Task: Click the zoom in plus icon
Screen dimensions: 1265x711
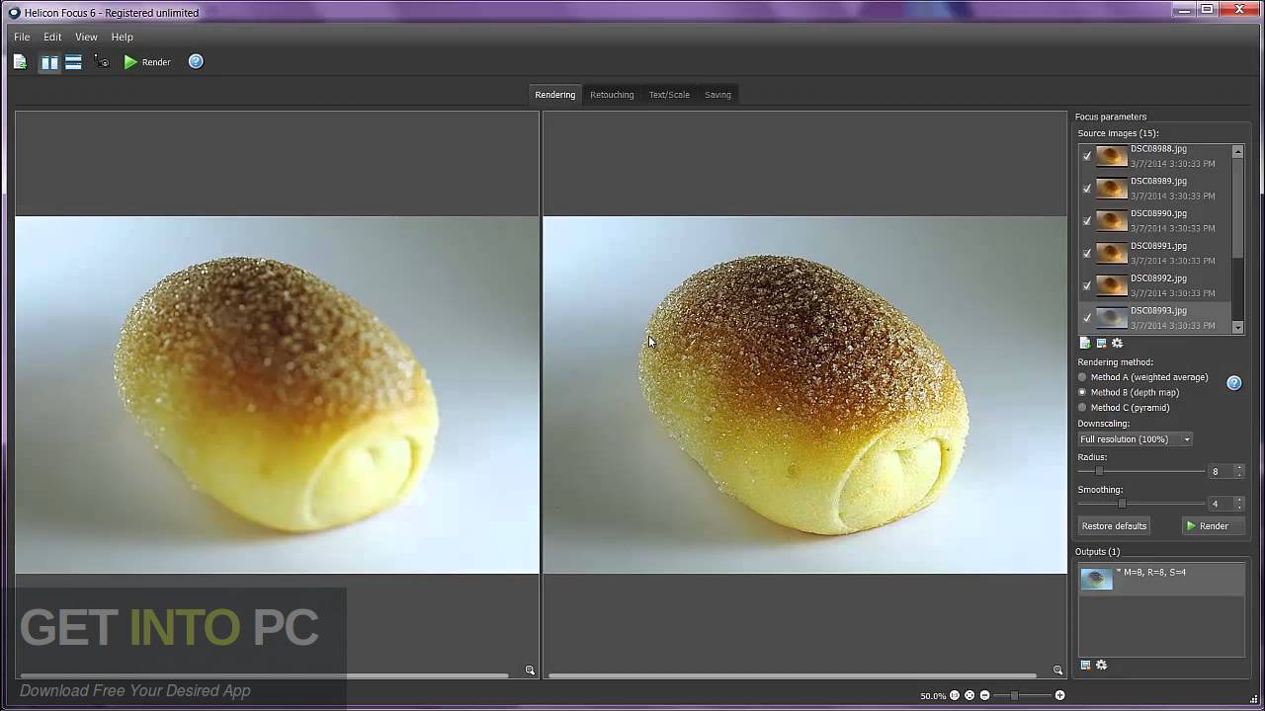Action: (x=1059, y=695)
